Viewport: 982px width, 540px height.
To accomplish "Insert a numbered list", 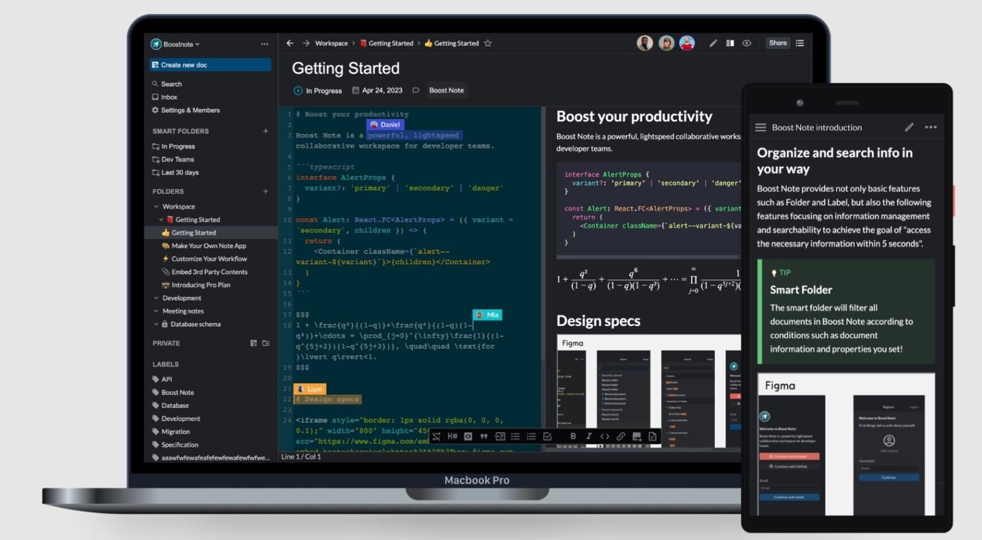I will point(532,436).
